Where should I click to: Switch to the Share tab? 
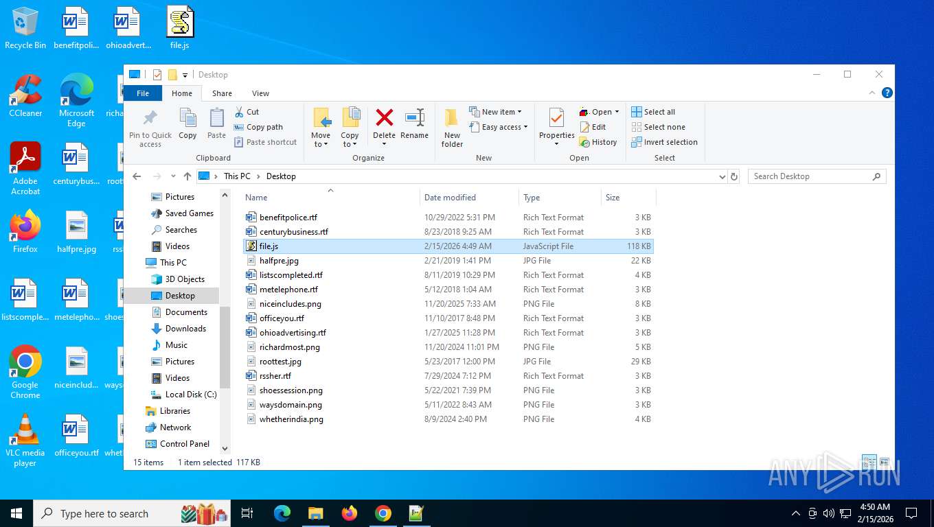pyautogui.click(x=222, y=93)
